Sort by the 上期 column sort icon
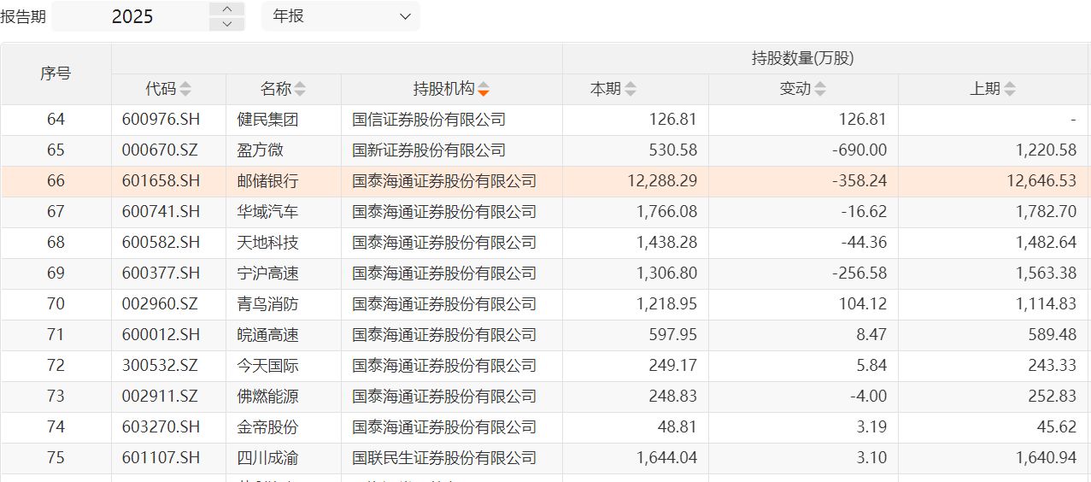 click(x=1010, y=89)
